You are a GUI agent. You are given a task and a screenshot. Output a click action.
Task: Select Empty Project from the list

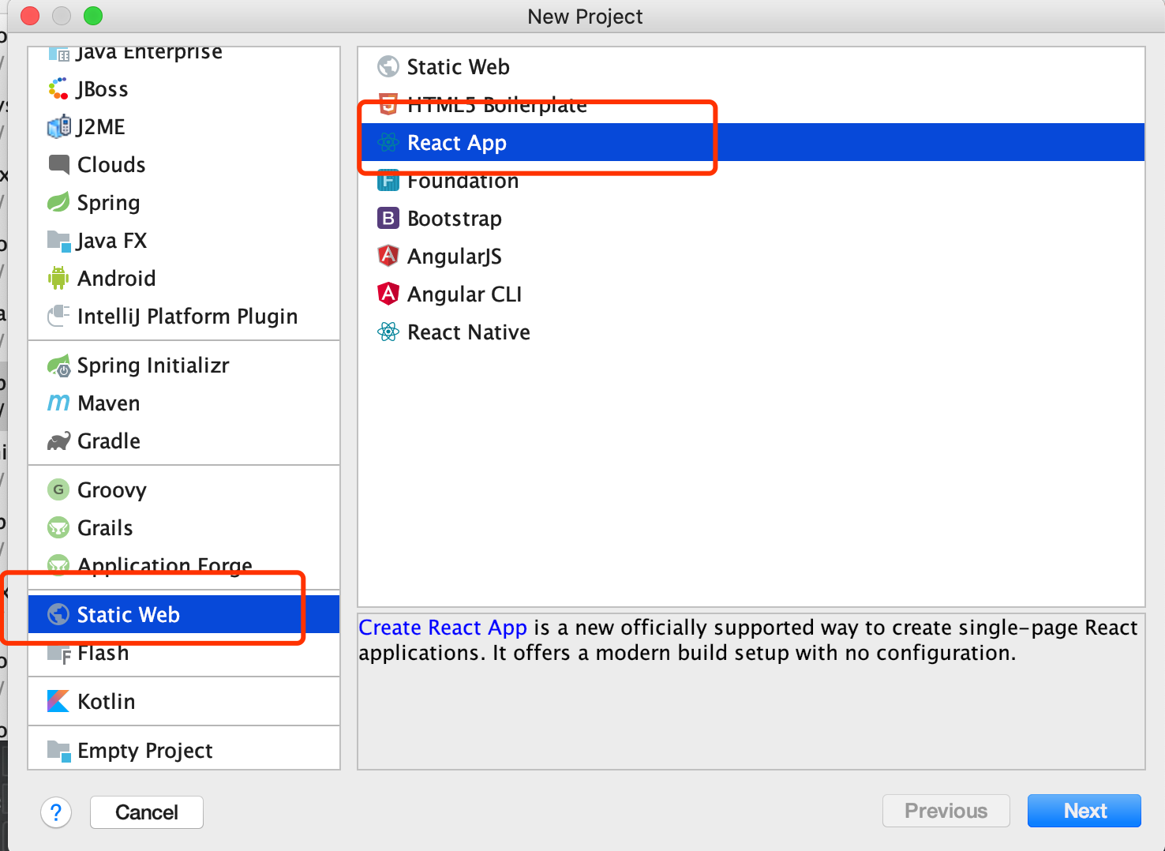pos(144,751)
